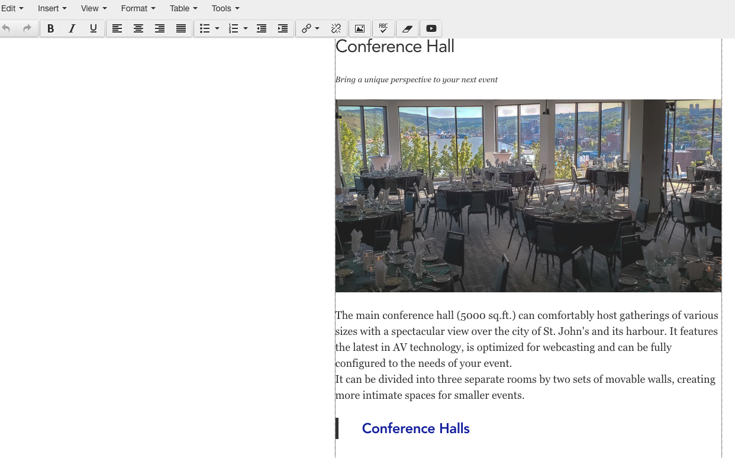Increase indent of paragraph
Image resolution: width=735 pixels, height=458 pixels.
[283, 28]
